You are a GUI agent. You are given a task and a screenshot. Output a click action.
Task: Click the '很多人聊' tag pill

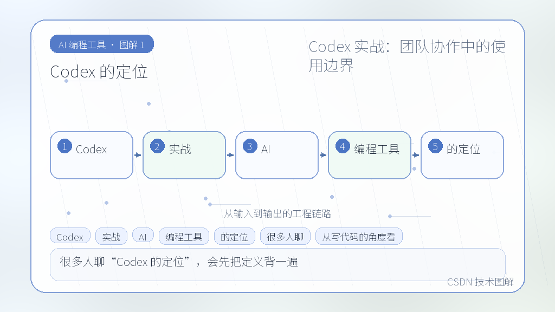click(x=285, y=236)
